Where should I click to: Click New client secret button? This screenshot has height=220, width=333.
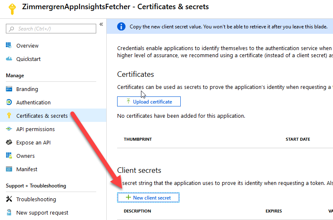(149, 197)
